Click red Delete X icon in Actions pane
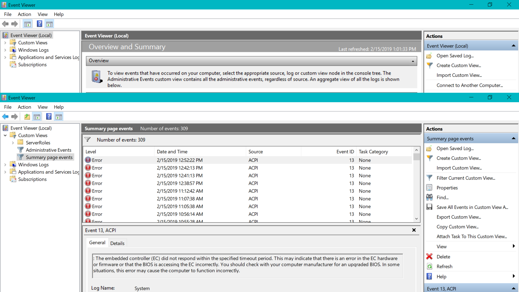 429,256
